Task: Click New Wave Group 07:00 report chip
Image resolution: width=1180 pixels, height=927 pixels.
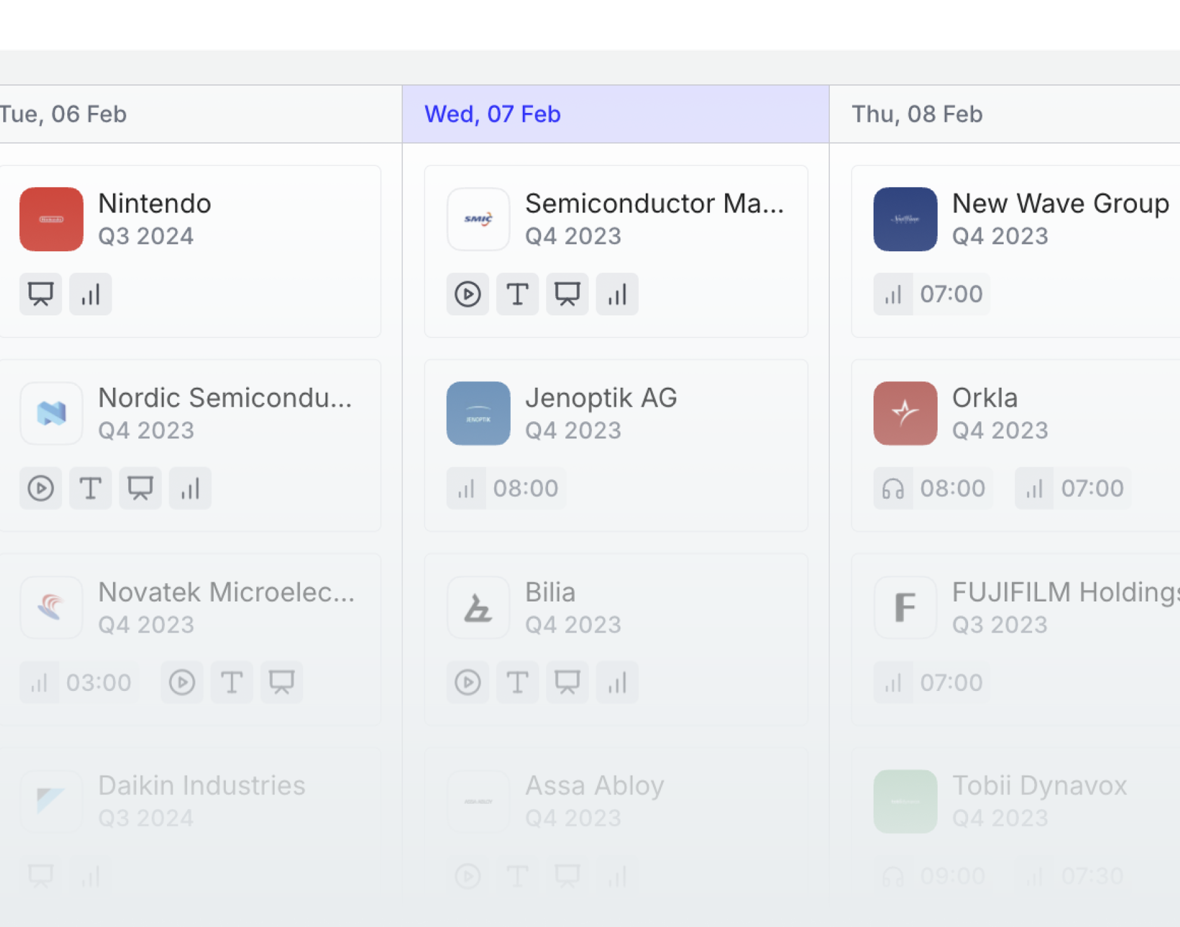Action: [x=932, y=294]
